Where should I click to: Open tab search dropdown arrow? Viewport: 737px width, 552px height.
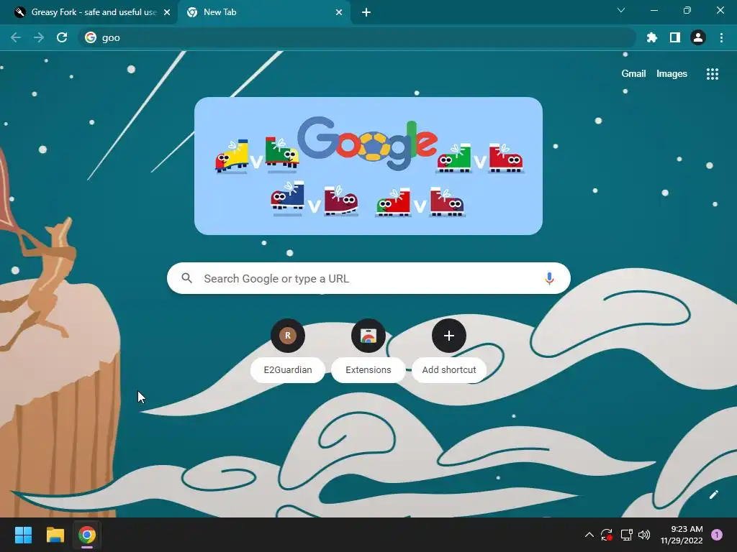point(621,10)
